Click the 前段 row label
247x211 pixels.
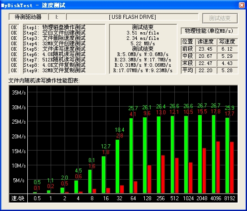(188, 49)
